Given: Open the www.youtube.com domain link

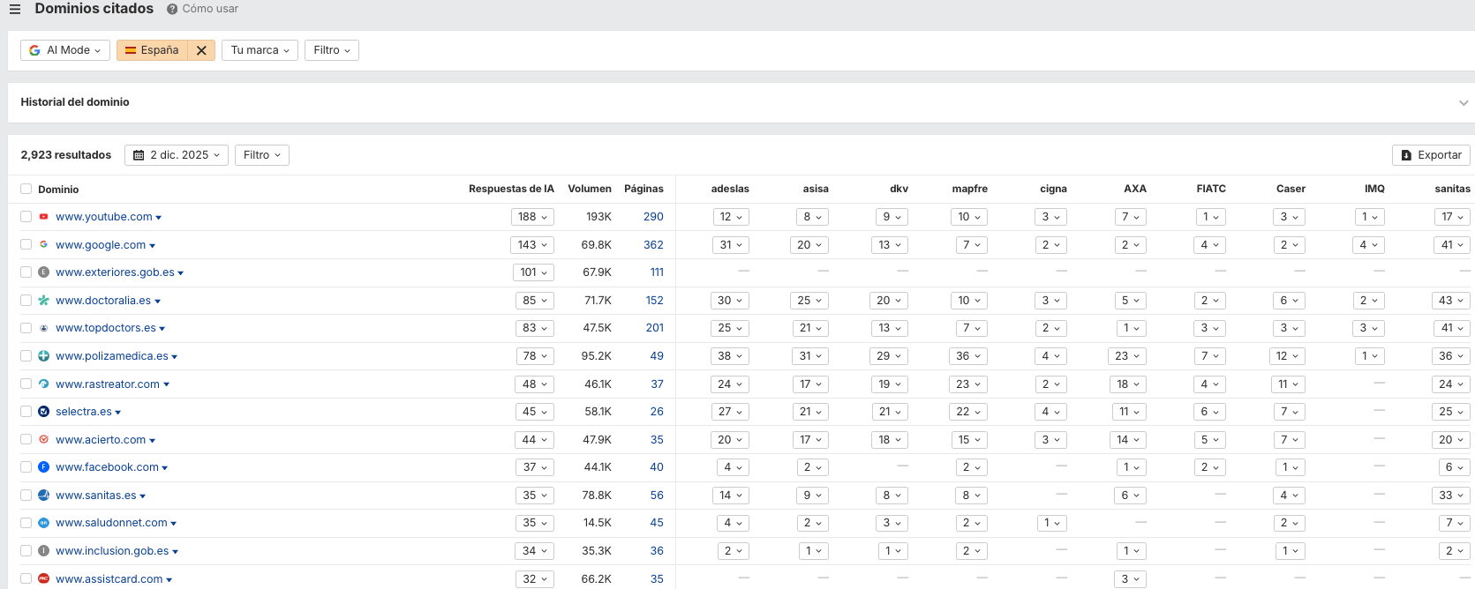Looking at the screenshot, I should pos(104,217).
